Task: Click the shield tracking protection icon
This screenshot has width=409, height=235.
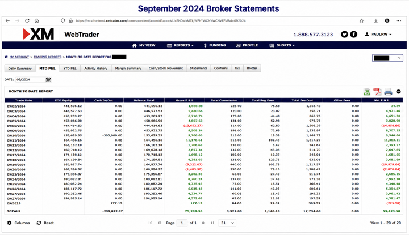Action: point(62,20)
